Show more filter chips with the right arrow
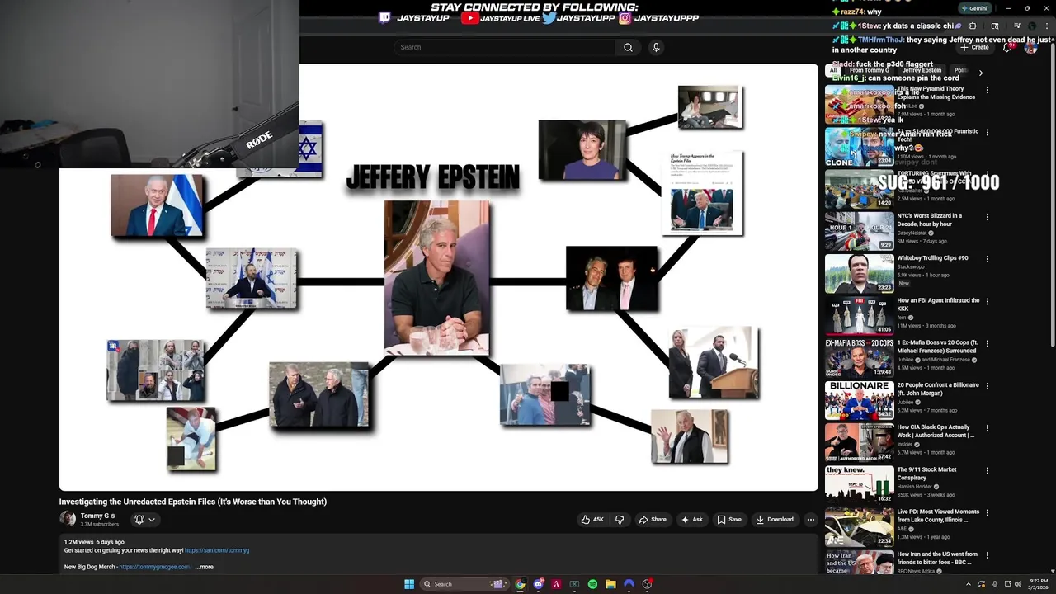This screenshot has height=594, width=1056. point(981,72)
